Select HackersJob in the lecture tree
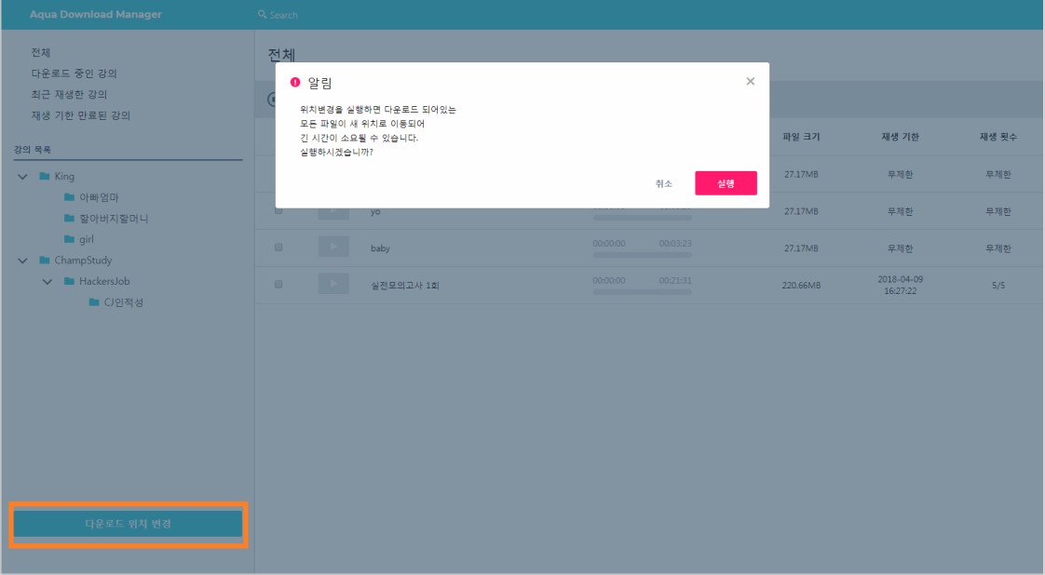This screenshot has width=1045, height=575. (x=104, y=282)
